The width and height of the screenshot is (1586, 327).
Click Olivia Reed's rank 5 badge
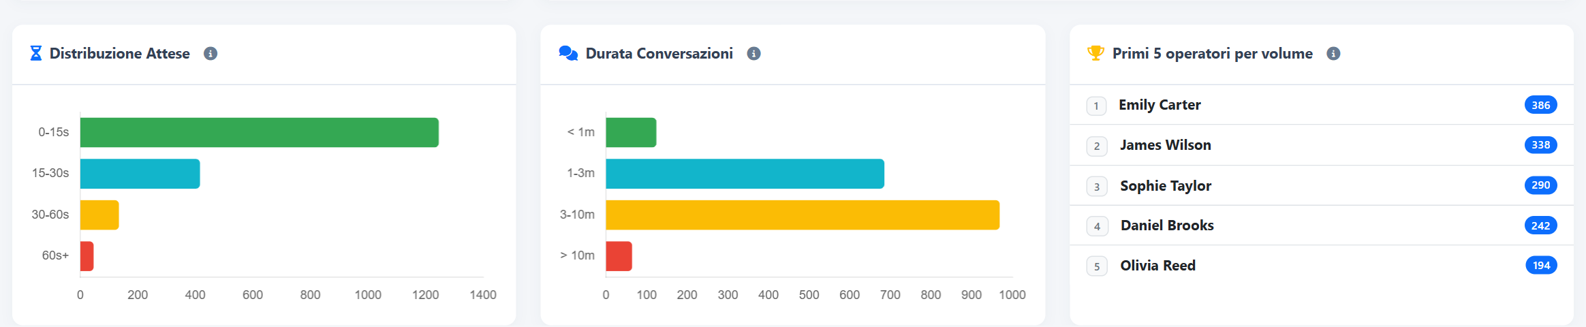click(1097, 266)
